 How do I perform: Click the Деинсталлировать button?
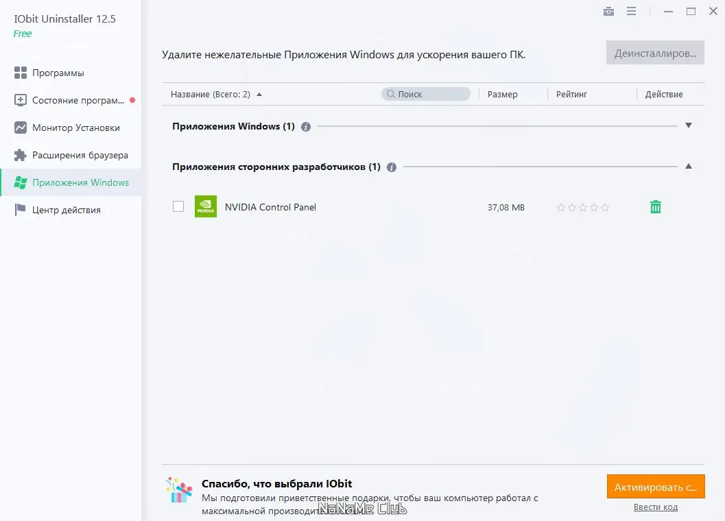(x=655, y=53)
